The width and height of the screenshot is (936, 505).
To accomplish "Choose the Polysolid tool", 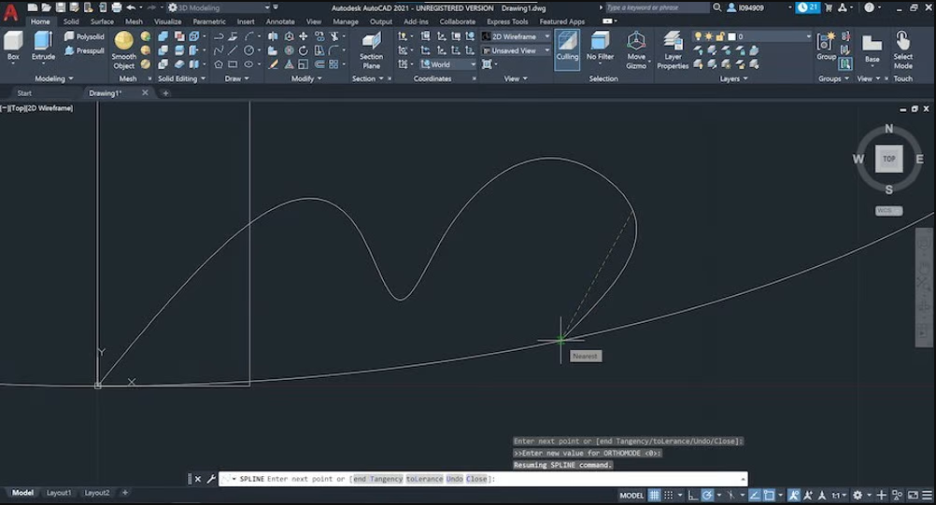I will [x=84, y=36].
